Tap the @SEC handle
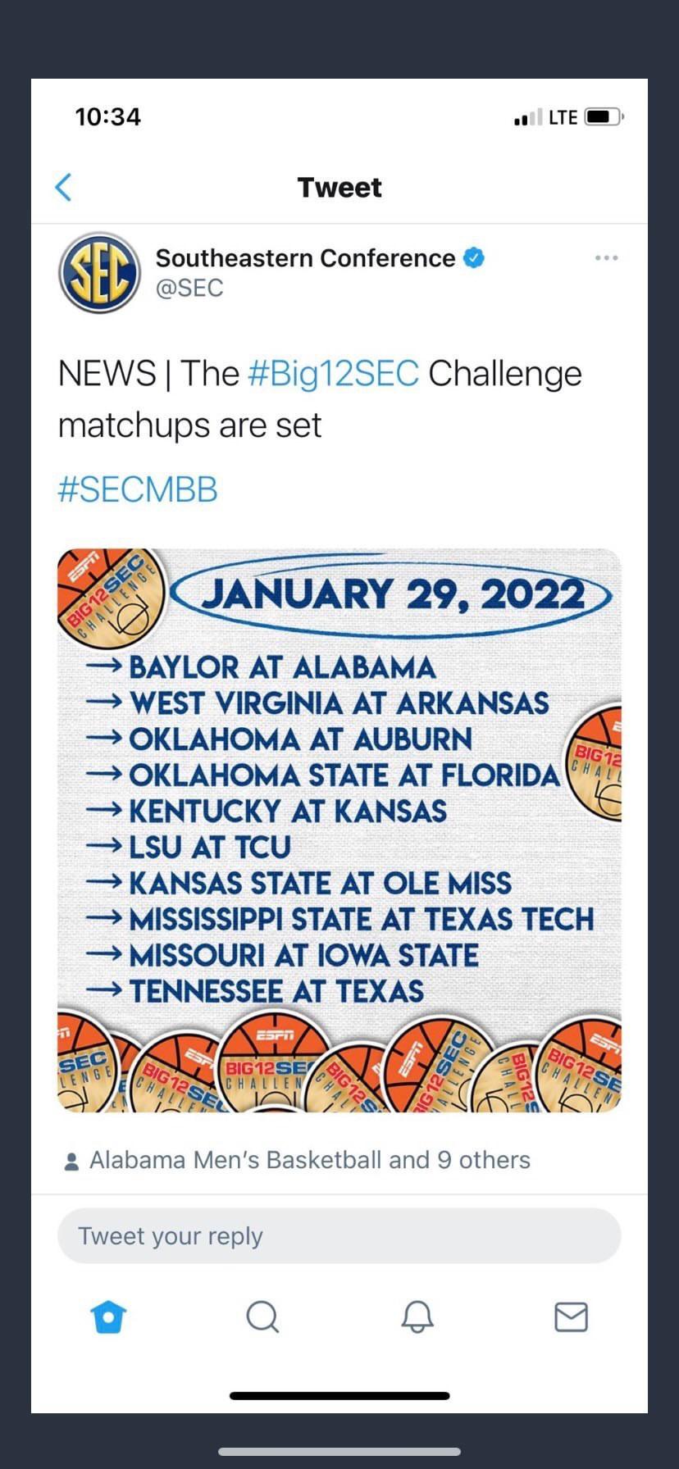This screenshot has height=1469, width=679. (189, 288)
